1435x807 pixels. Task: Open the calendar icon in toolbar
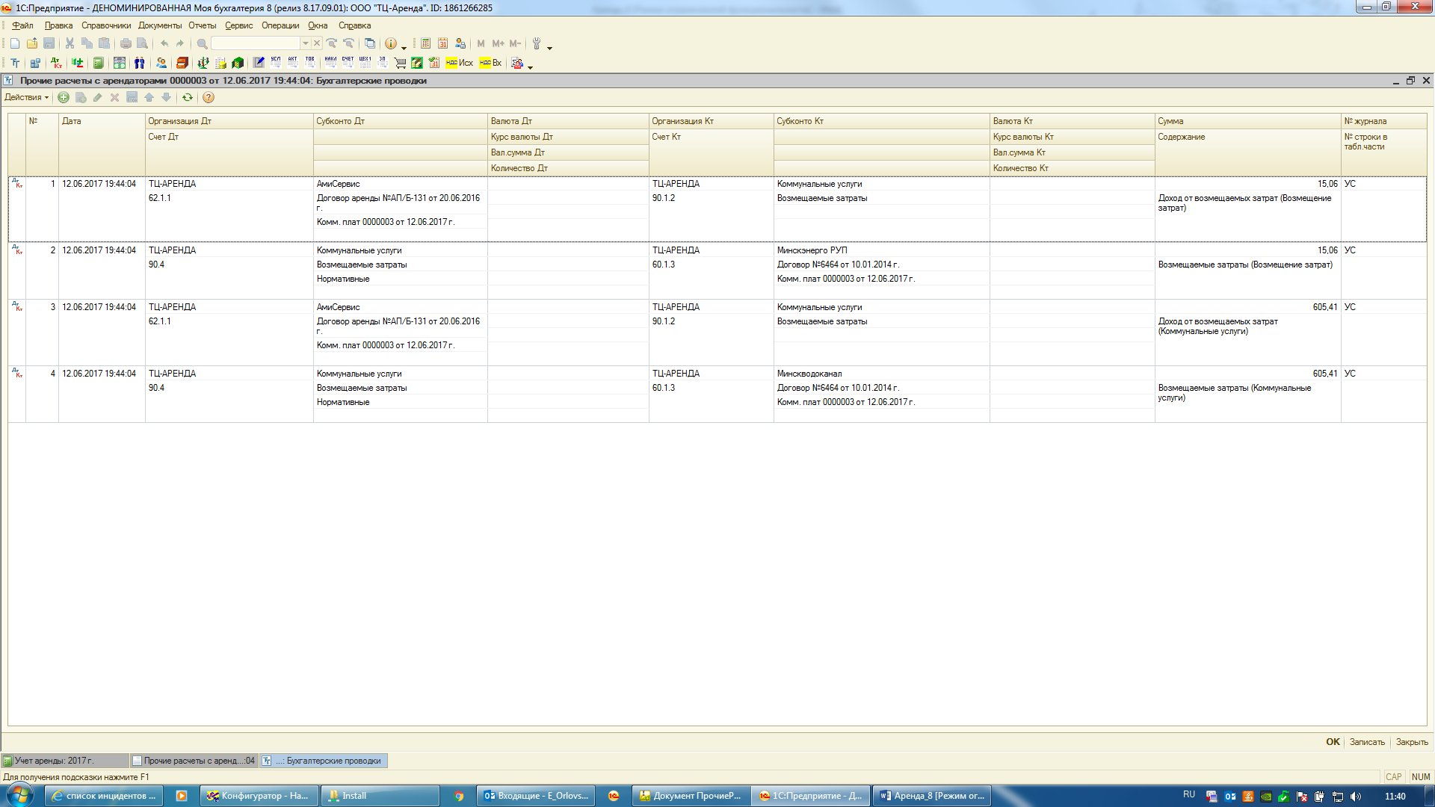(442, 43)
